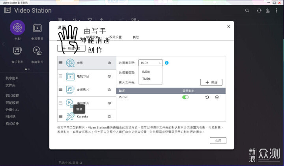This screenshot has width=284, height=166.
Task: Open the background tasks stack icon
Action: pos(268,11)
